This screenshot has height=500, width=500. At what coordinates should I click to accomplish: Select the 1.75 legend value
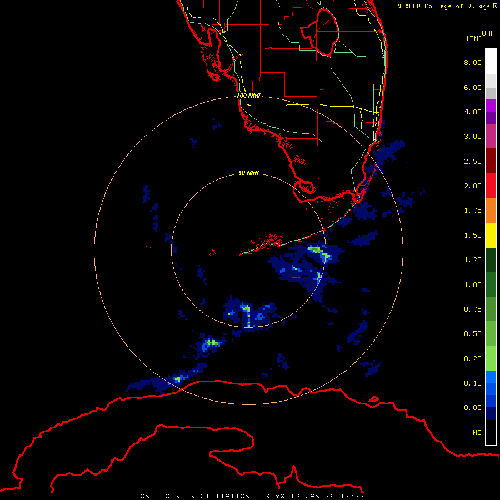click(473, 211)
